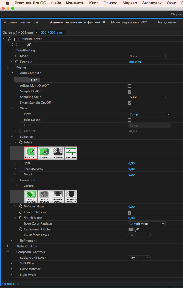Open the Background Layer dropdown
Screen dimensions: 183x288
coord(139,258)
